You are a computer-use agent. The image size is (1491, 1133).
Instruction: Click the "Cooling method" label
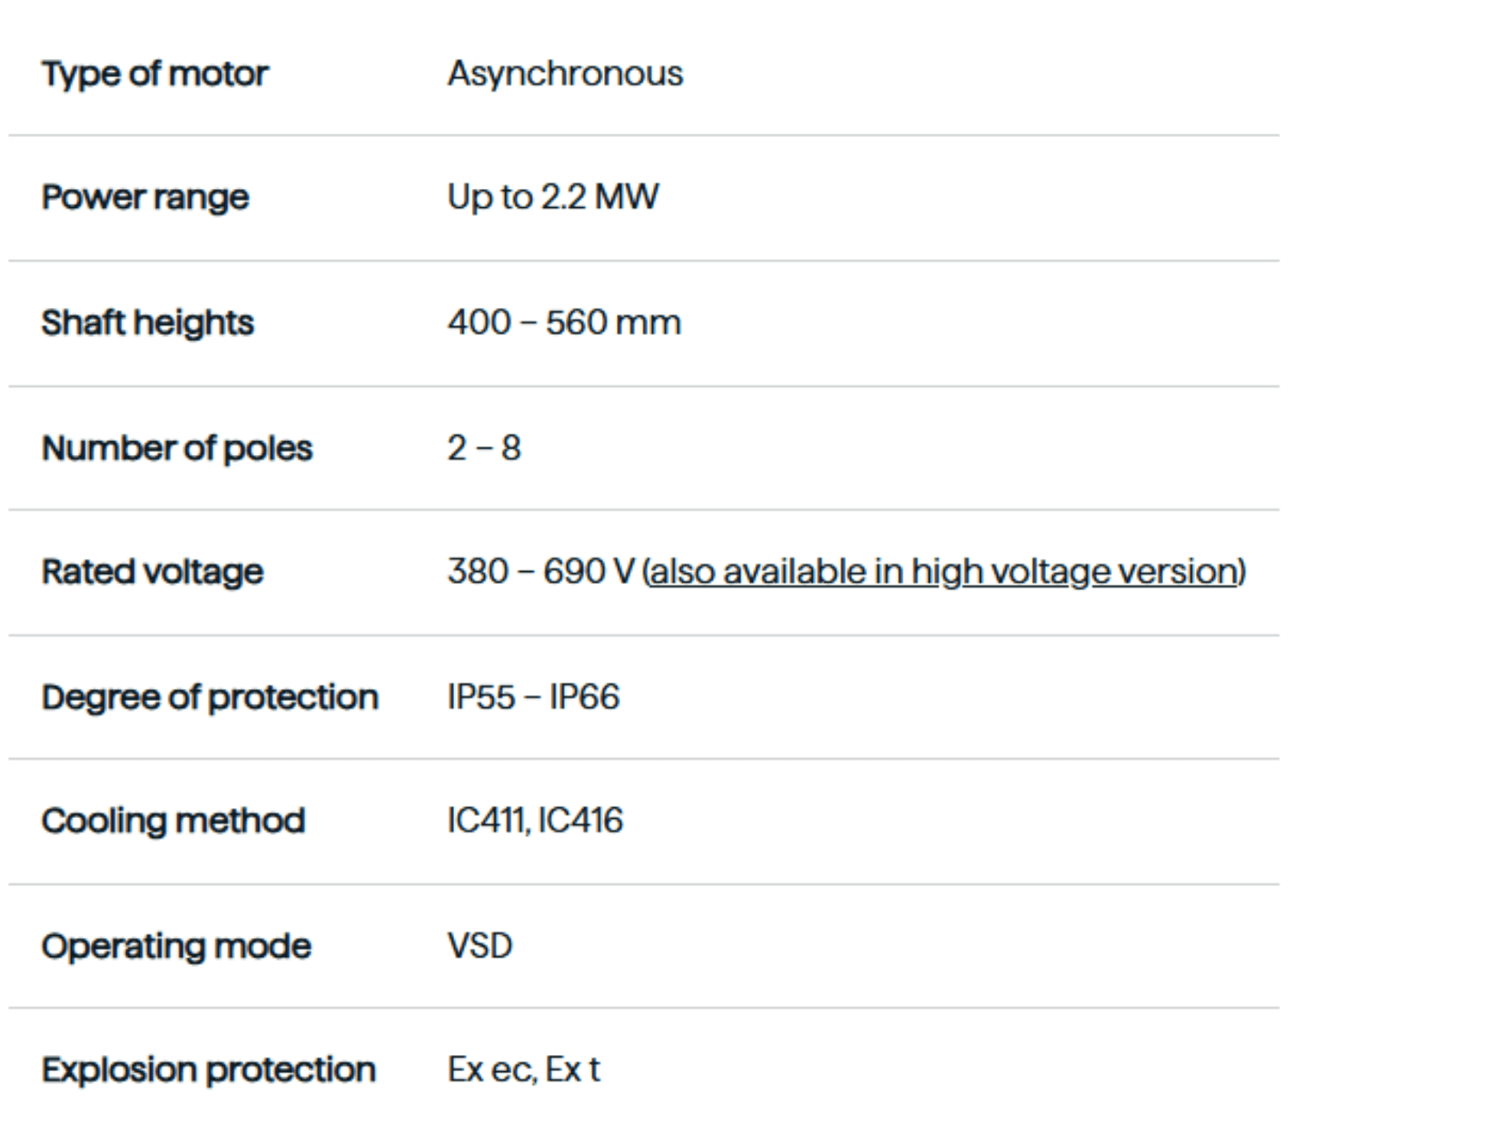pos(174,821)
